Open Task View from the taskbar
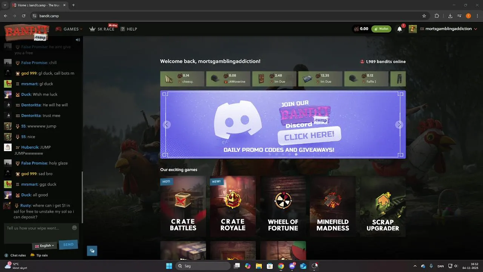The width and height of the screenshot is (483, 272). coord(237,266)
